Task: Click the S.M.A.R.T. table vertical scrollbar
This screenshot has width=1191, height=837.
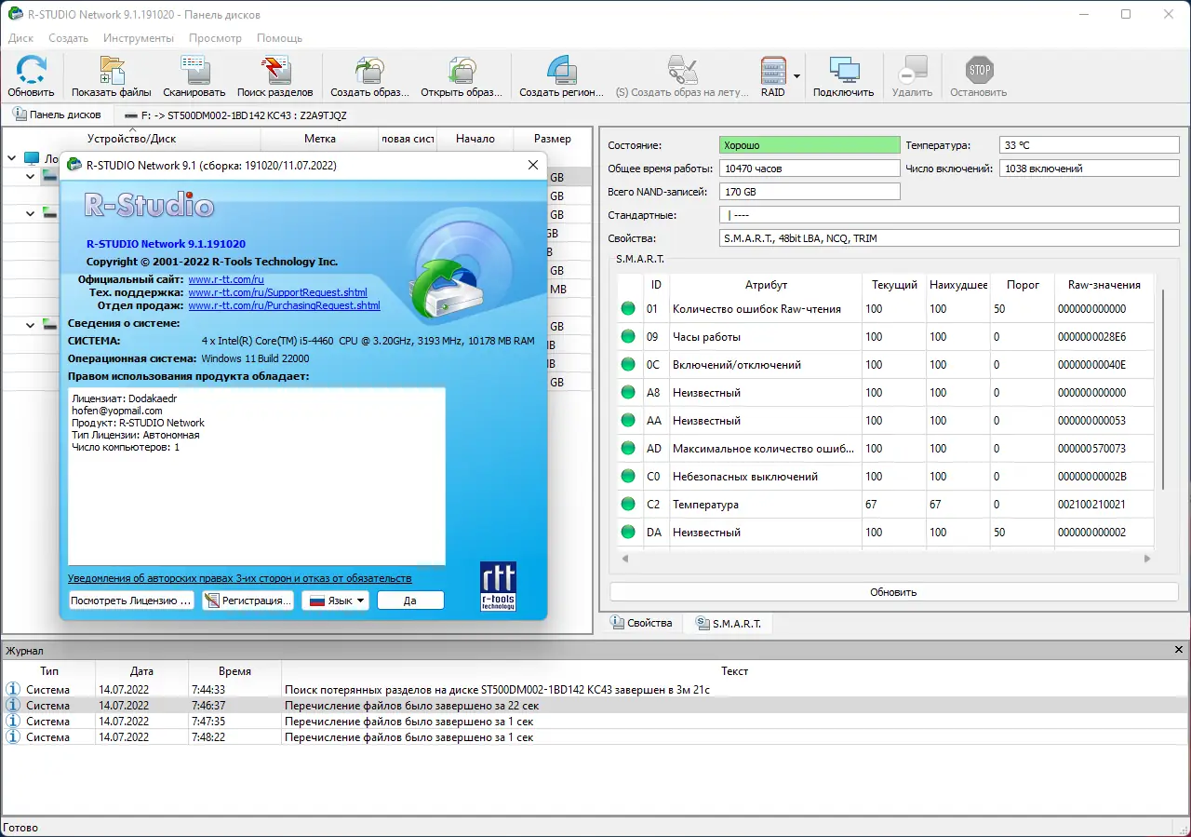Action: click(1161, 388)
